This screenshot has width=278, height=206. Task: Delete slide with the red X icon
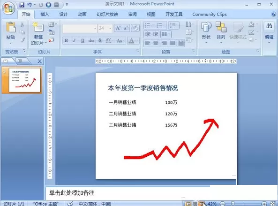click(51, 40)
